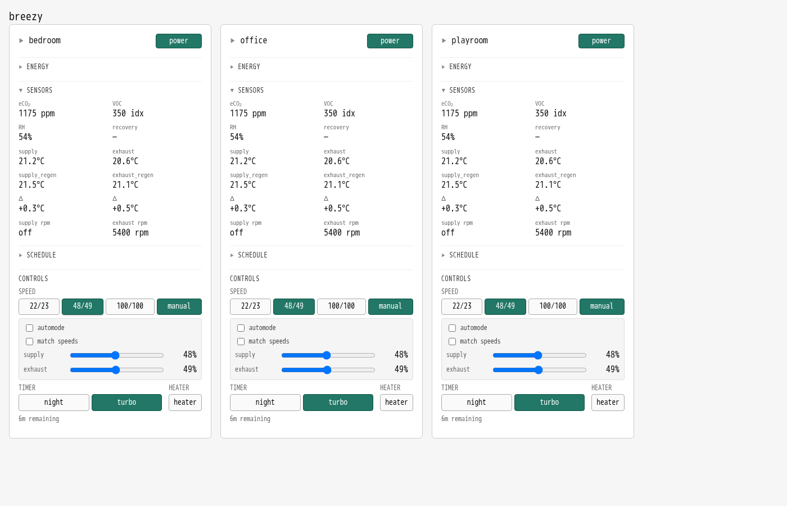Enable match speeds checkbox in office
The image size is (787, 506).
241,341
